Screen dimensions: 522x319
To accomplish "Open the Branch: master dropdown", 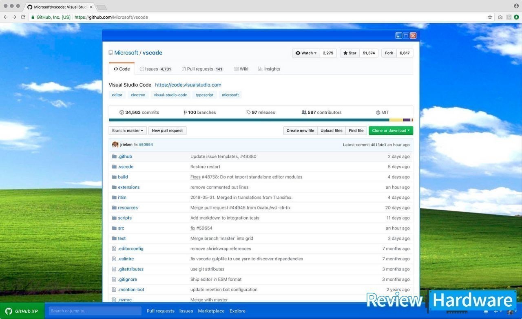I will click(128, 131).
